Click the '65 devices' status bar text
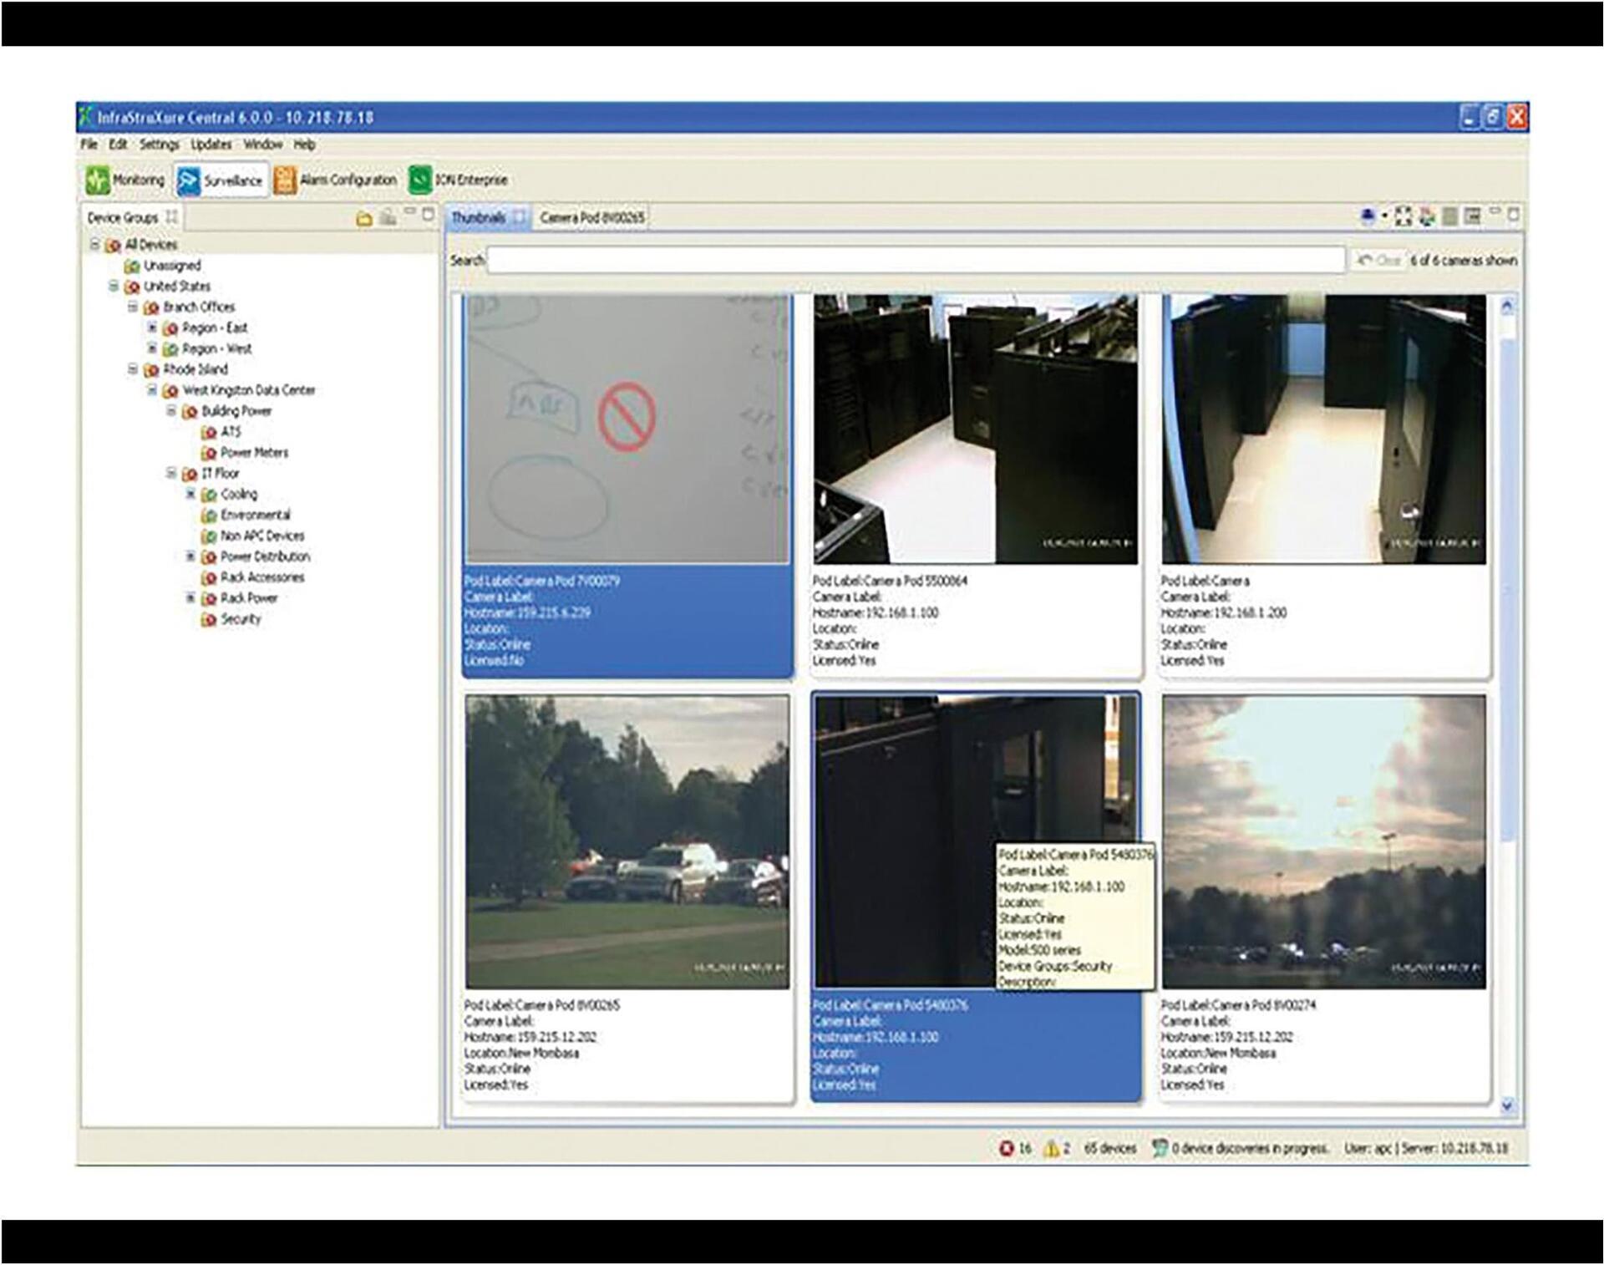Screen dimensions: 1604x1265 [x=1110, y=1148]
